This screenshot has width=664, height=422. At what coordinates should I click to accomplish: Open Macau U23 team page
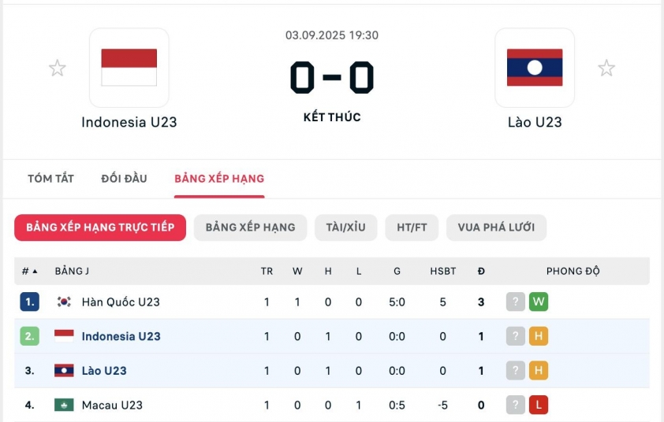pyautogui.click(x=112, y=405)
